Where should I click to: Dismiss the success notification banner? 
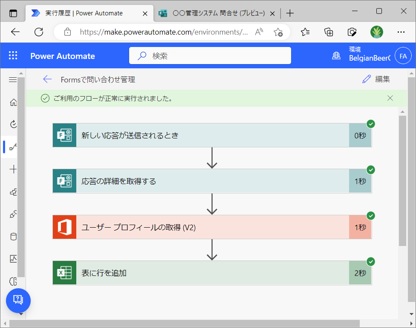click(x=390, y=98)
